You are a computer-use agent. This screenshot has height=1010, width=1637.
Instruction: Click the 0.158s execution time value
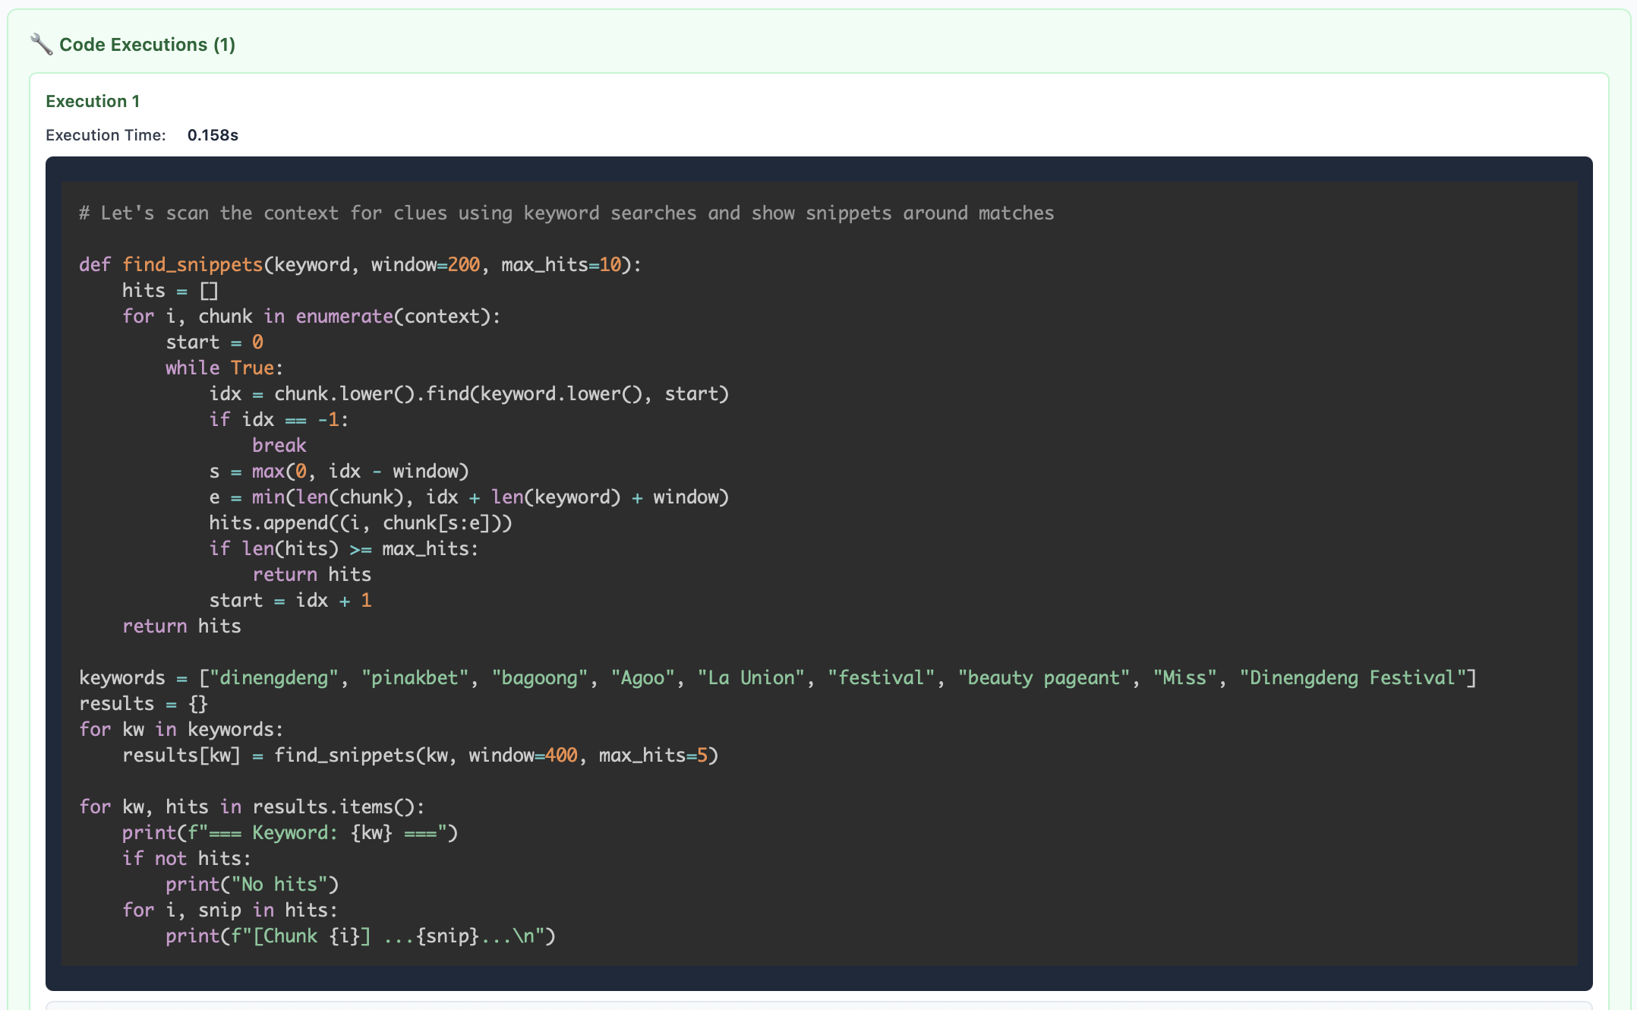(x=213, y=135)
